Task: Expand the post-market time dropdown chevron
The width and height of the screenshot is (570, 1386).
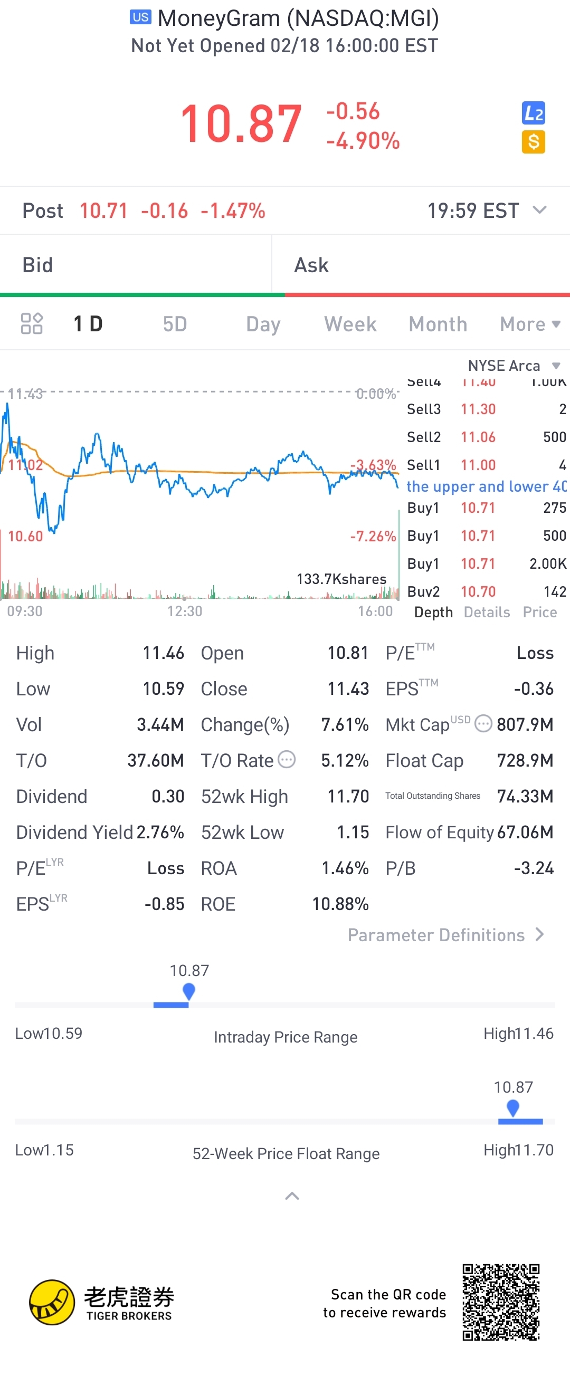Action: (539, 210)
